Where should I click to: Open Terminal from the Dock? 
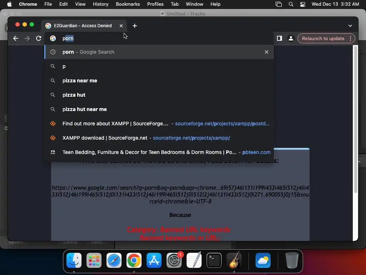pos(214,260)
